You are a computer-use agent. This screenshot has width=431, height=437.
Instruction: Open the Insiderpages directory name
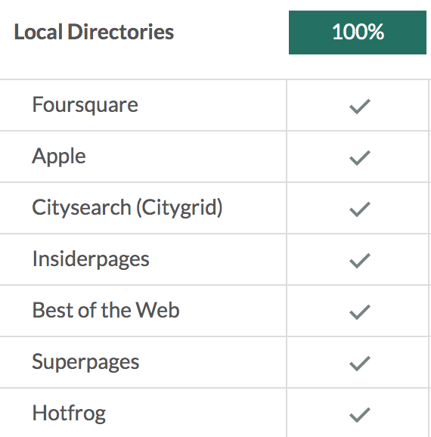(x=91, y=259)
